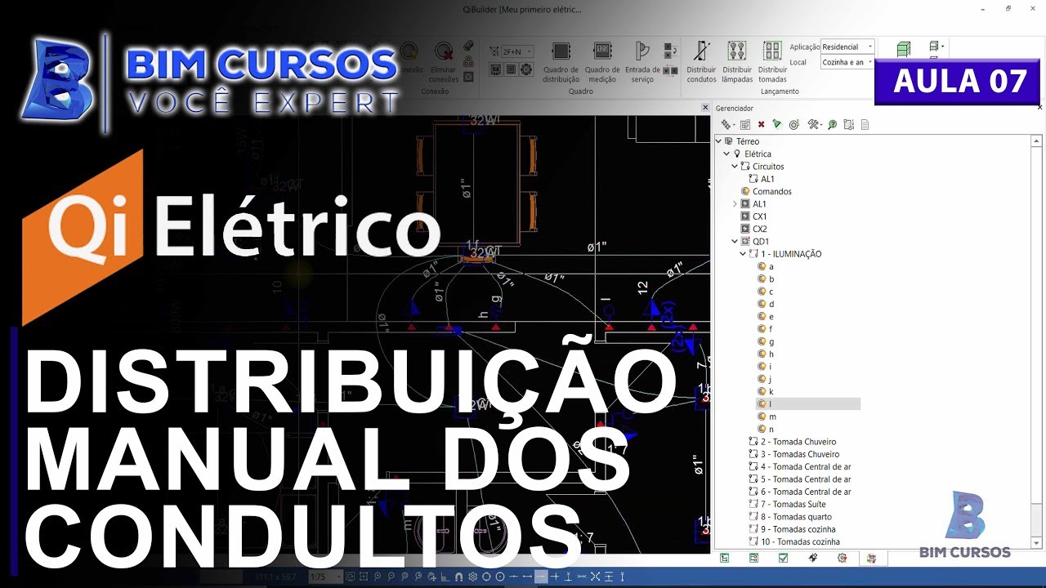The width and height of the screenshot is (1046, 588).
Task: Collapse the Circuitos tree node
Action: [735, 167]
